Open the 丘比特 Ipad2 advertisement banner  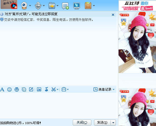137,6
